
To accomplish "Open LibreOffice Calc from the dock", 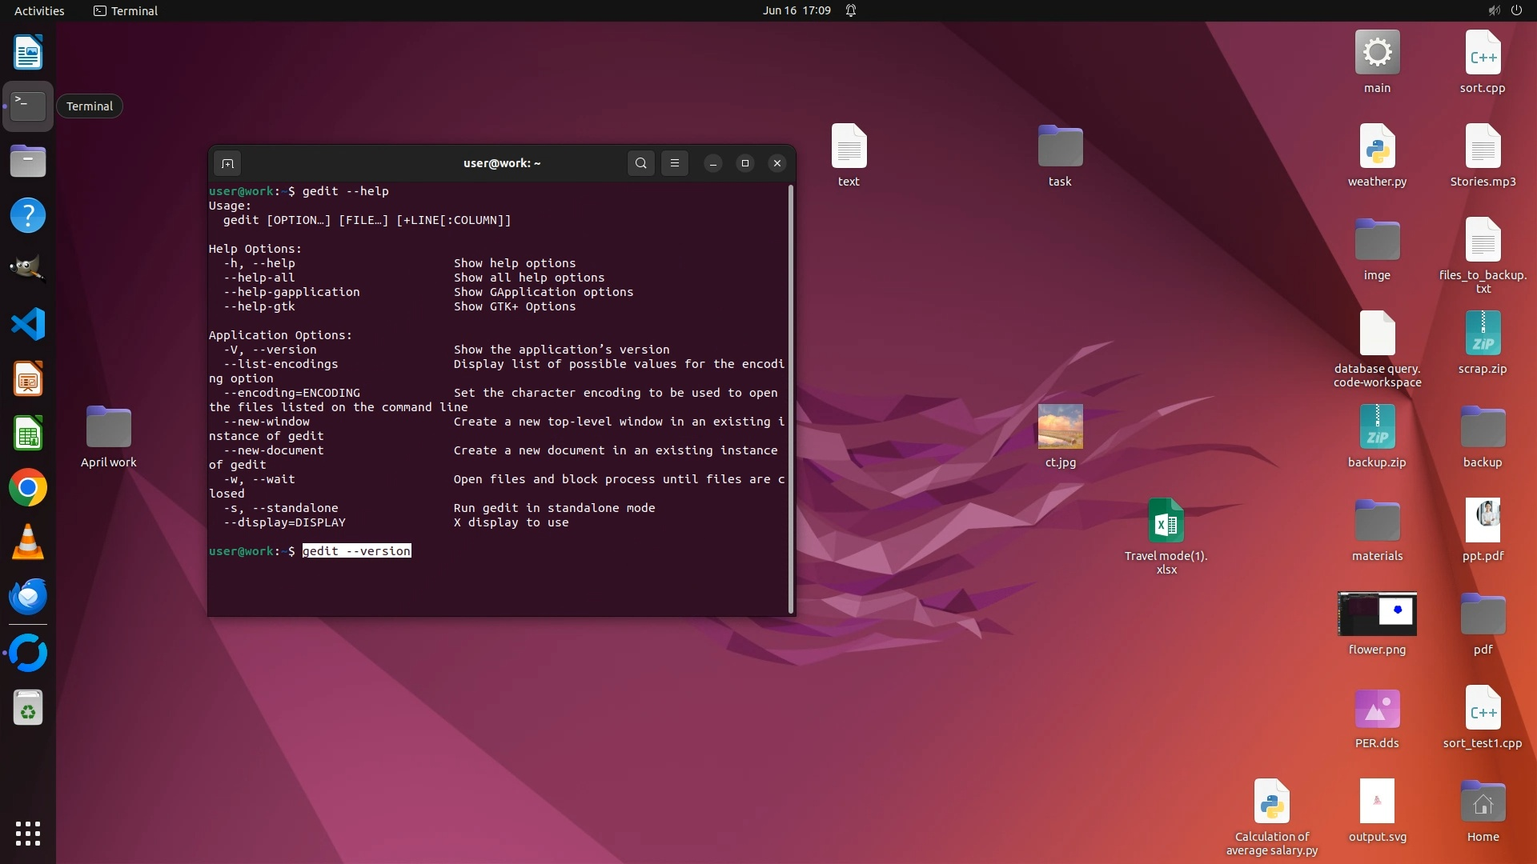I will click(28, 434).
